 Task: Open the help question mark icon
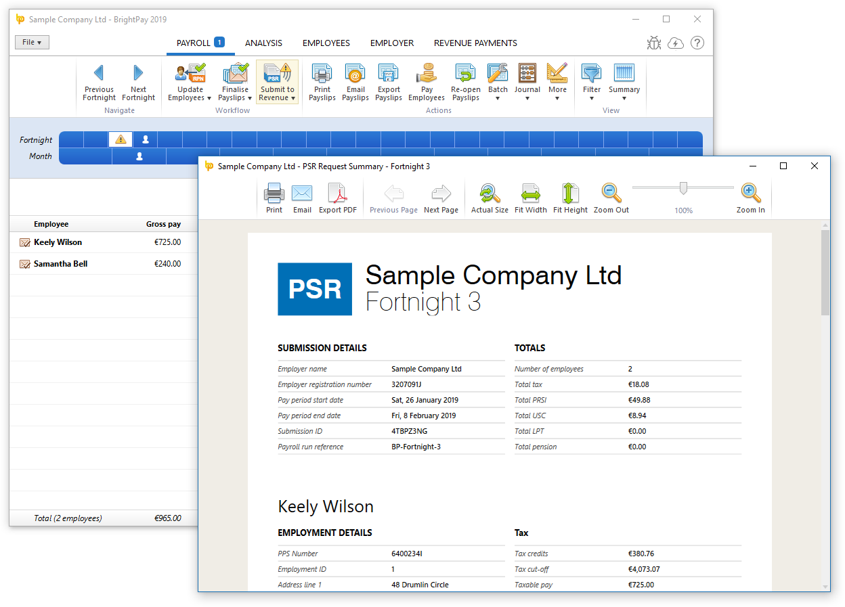(x=697, y=43)
